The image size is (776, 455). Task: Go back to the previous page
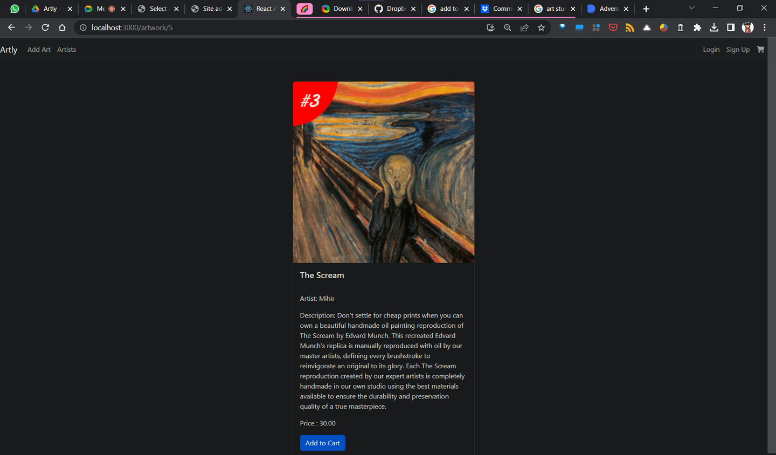[11, 27]
